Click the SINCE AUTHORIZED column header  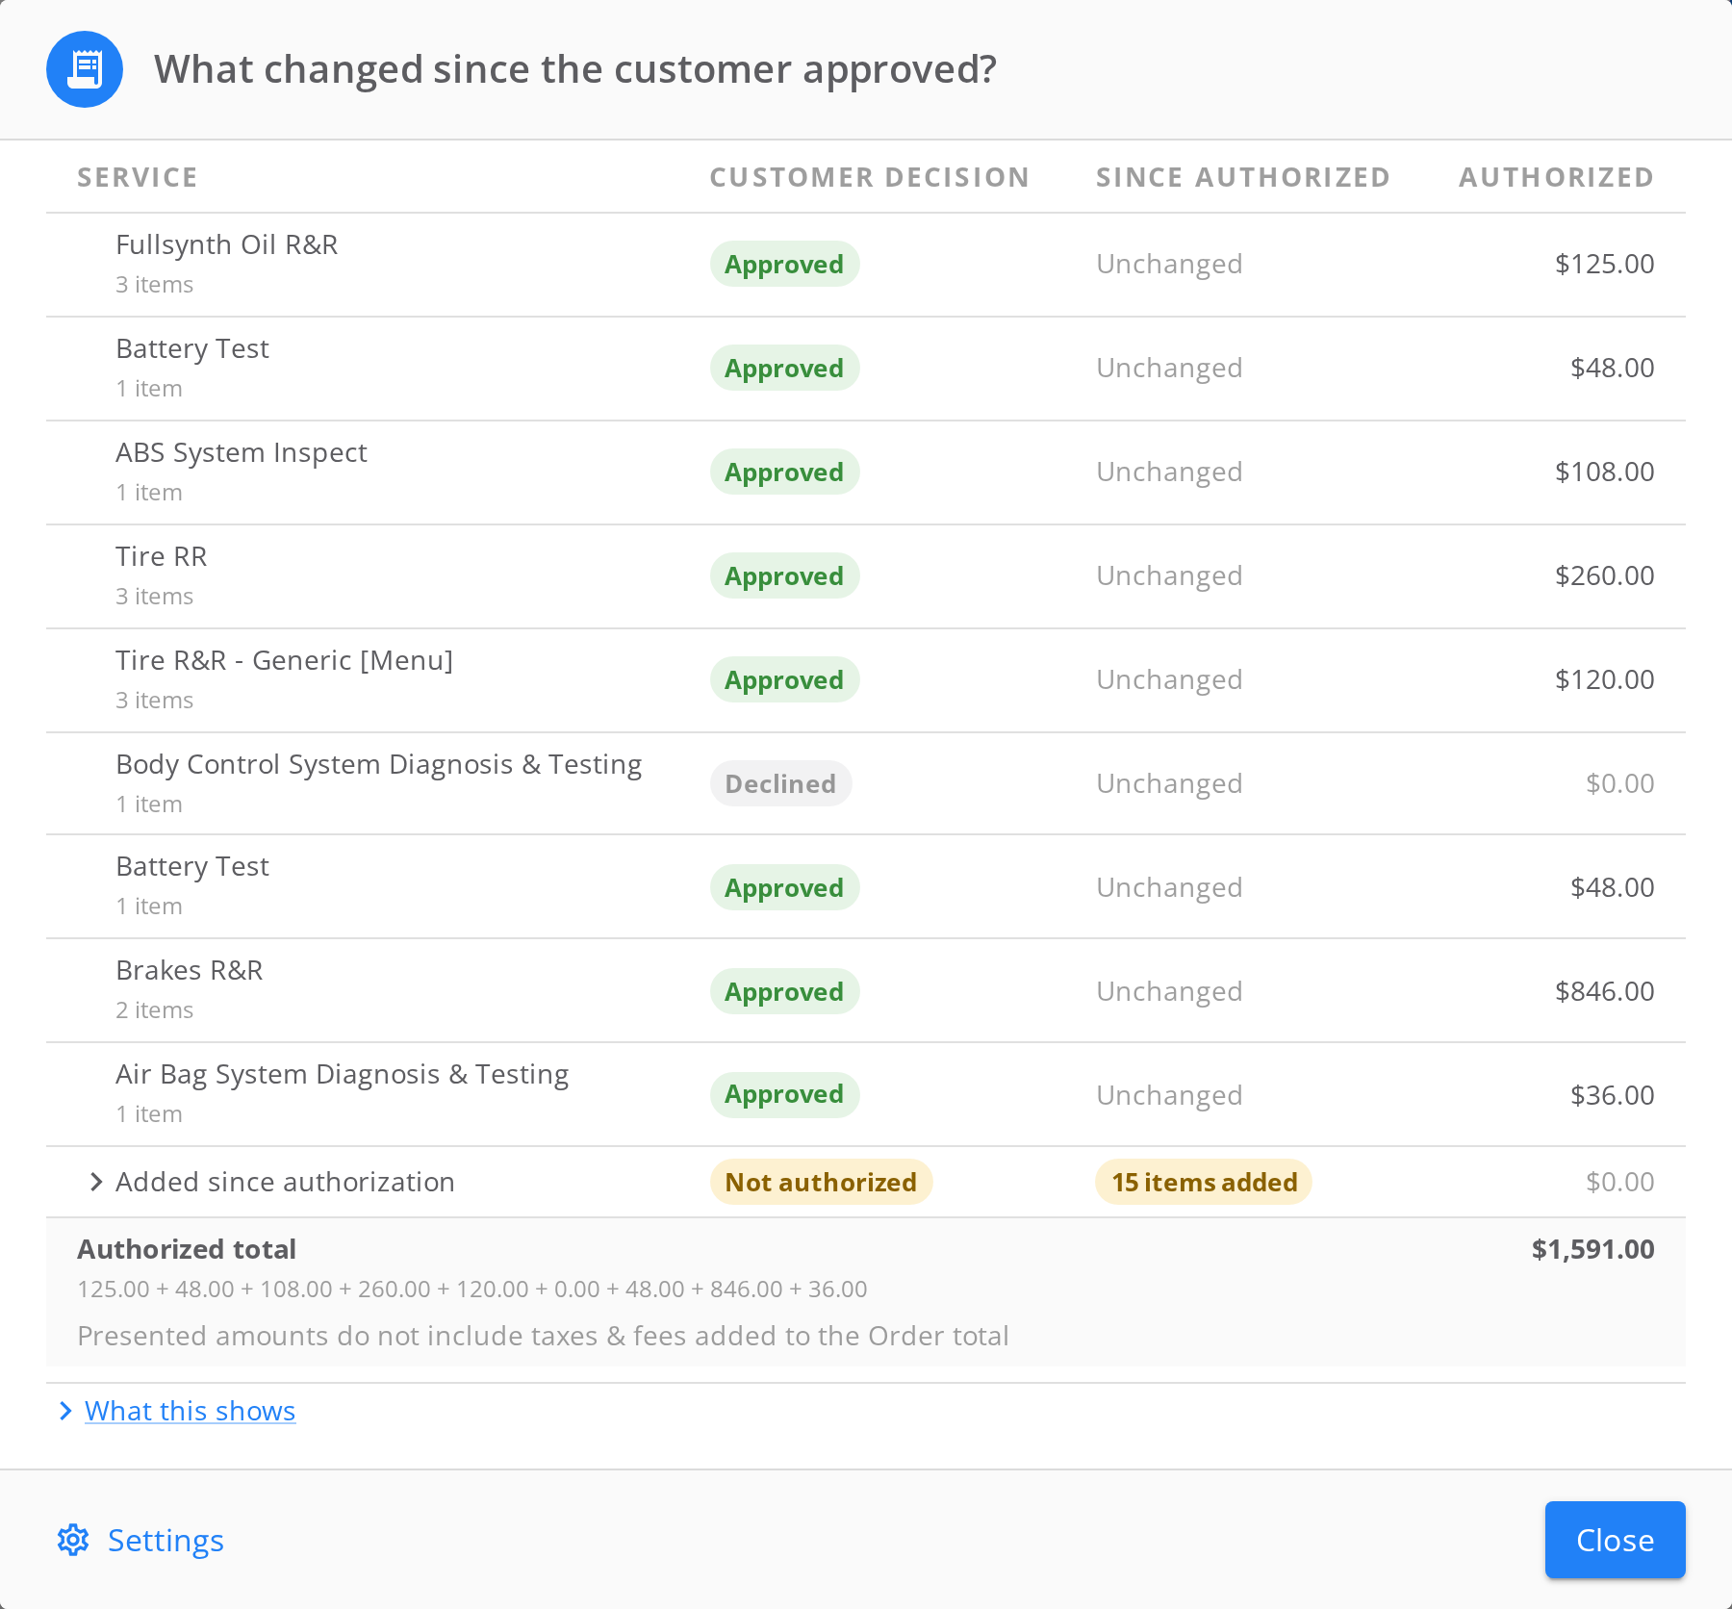point(1242,177)
